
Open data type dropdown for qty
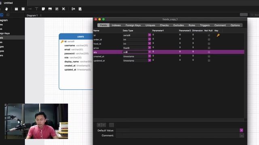point(149,52)
